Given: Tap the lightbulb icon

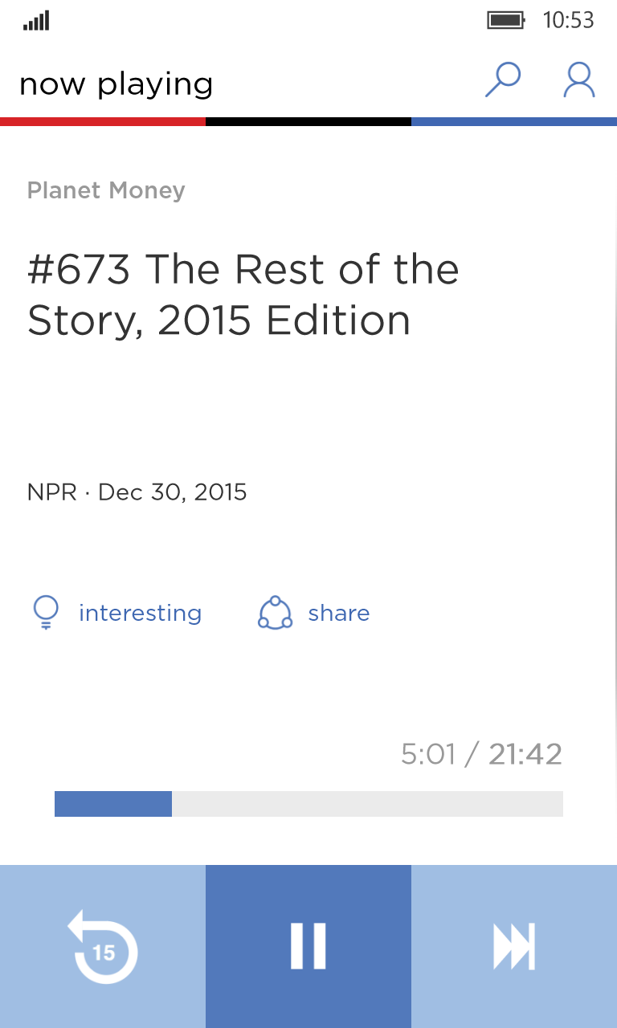Looking at the screenshot, I should (x=46, y=613).
